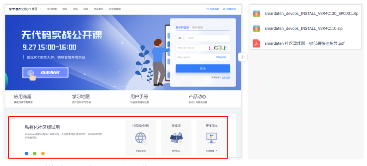Image resolution: width=367 pixels, height=166 pixels.
Task: Click the plus button beside the screenshot
Action: pyautogui.click(x=243, y=57)
